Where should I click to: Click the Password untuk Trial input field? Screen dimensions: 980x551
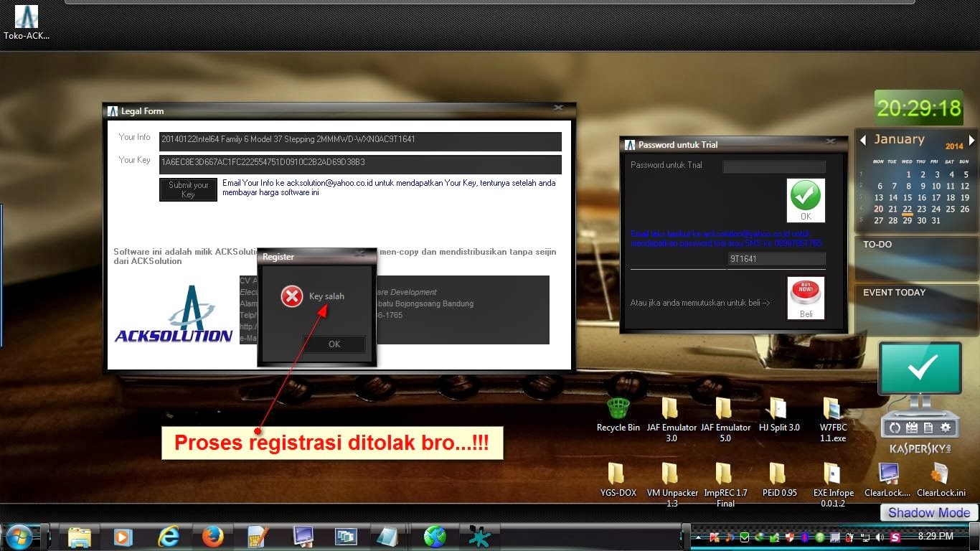pos(775,165)
